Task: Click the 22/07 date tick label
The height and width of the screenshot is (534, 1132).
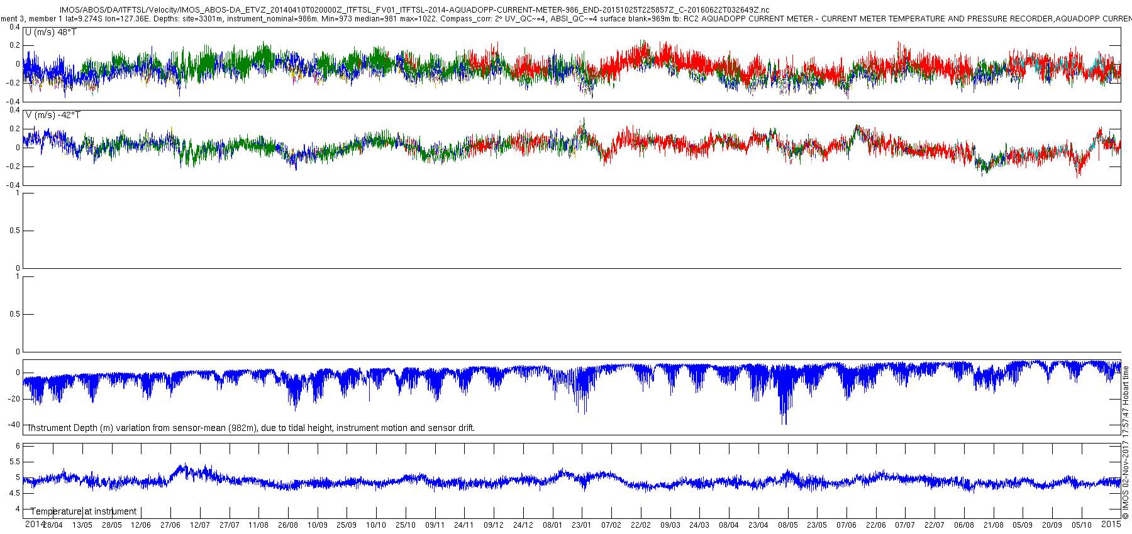Action: tap(935, 525)
